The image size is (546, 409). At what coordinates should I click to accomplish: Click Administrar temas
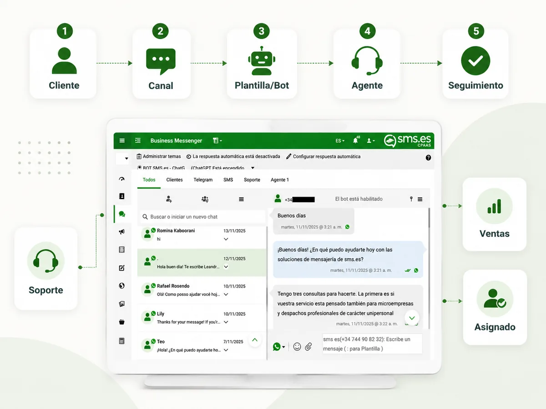point(159,156)
